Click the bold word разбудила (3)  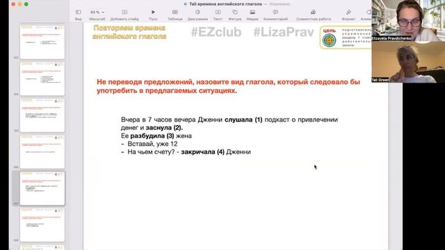[152, 136]
